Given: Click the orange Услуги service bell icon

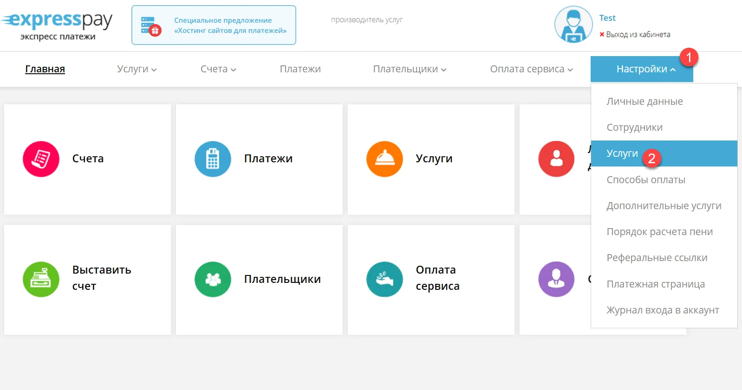Looking at the screenshot, I should pyautogui.click(x=384, y=159).
